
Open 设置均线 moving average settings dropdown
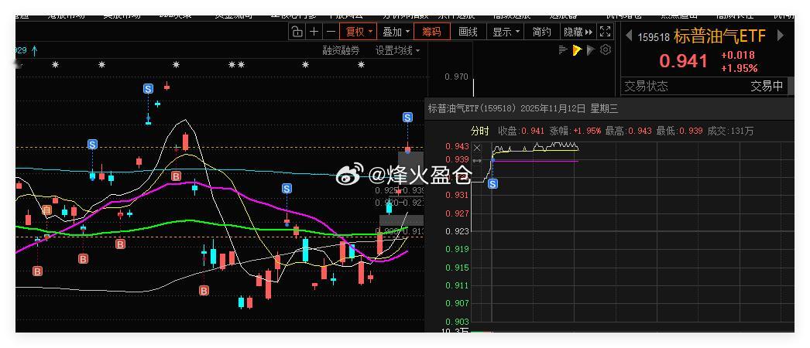click(x=397, y=50)
